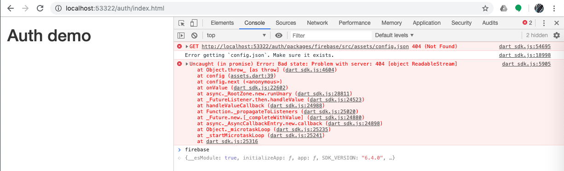Open stack link dart_sdk.js:25241

[x=296, y=135]
